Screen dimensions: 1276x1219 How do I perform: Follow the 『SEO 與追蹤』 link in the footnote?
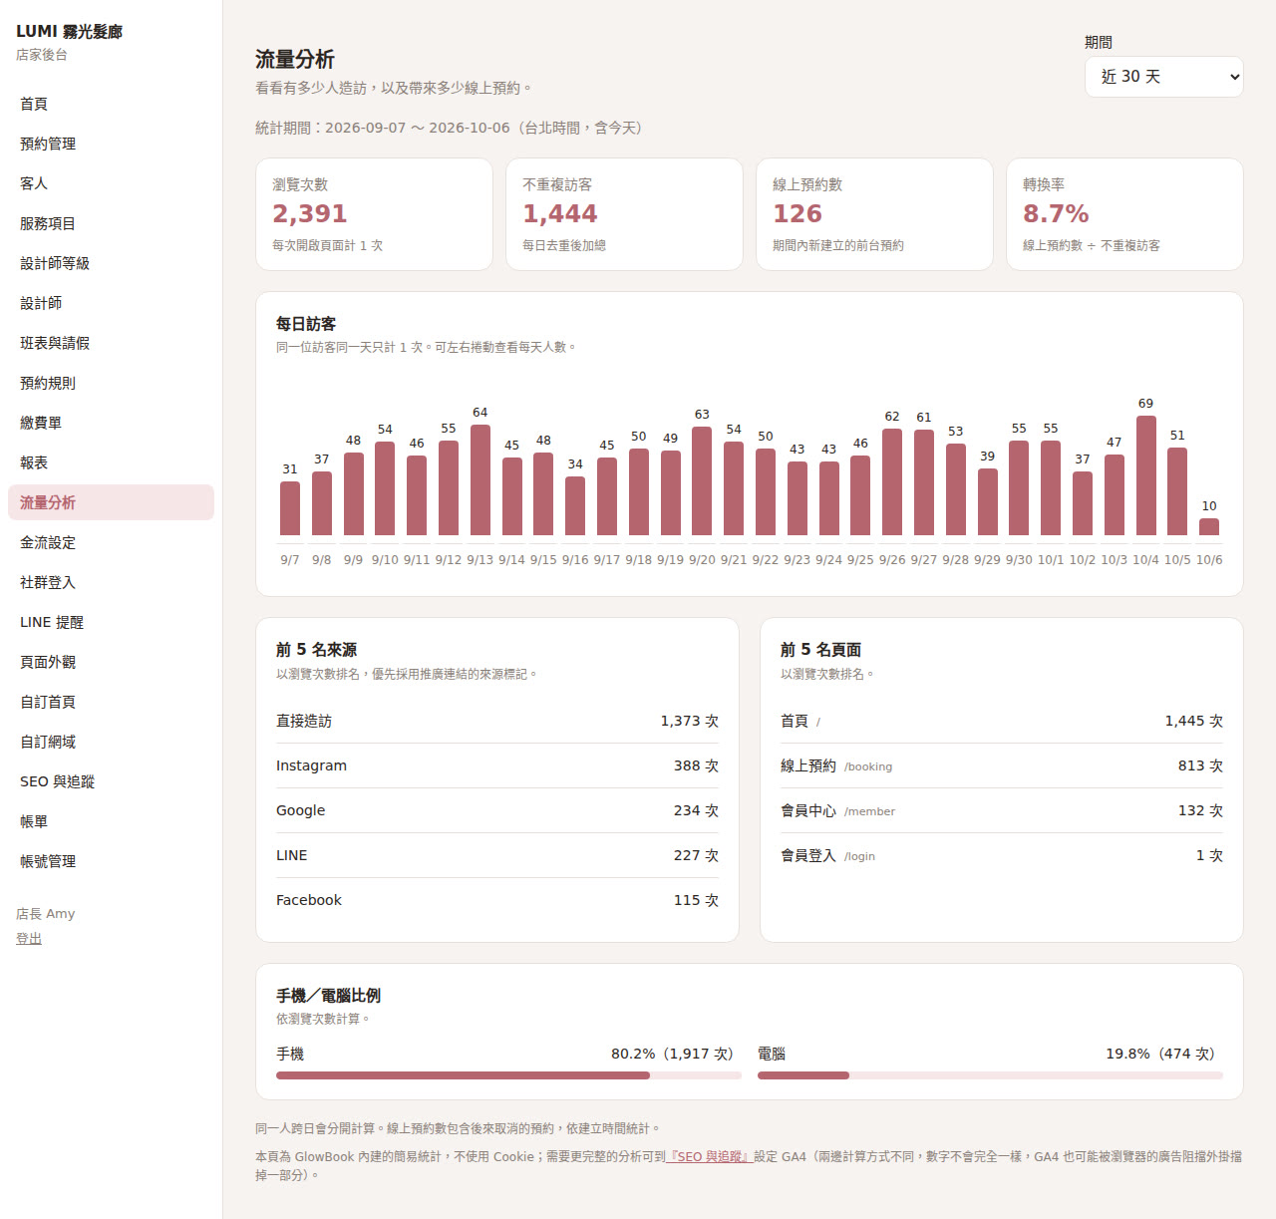click(x=709, y=1157)
